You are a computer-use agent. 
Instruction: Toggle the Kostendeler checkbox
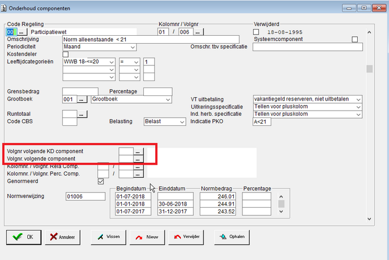tap(65, 54)
